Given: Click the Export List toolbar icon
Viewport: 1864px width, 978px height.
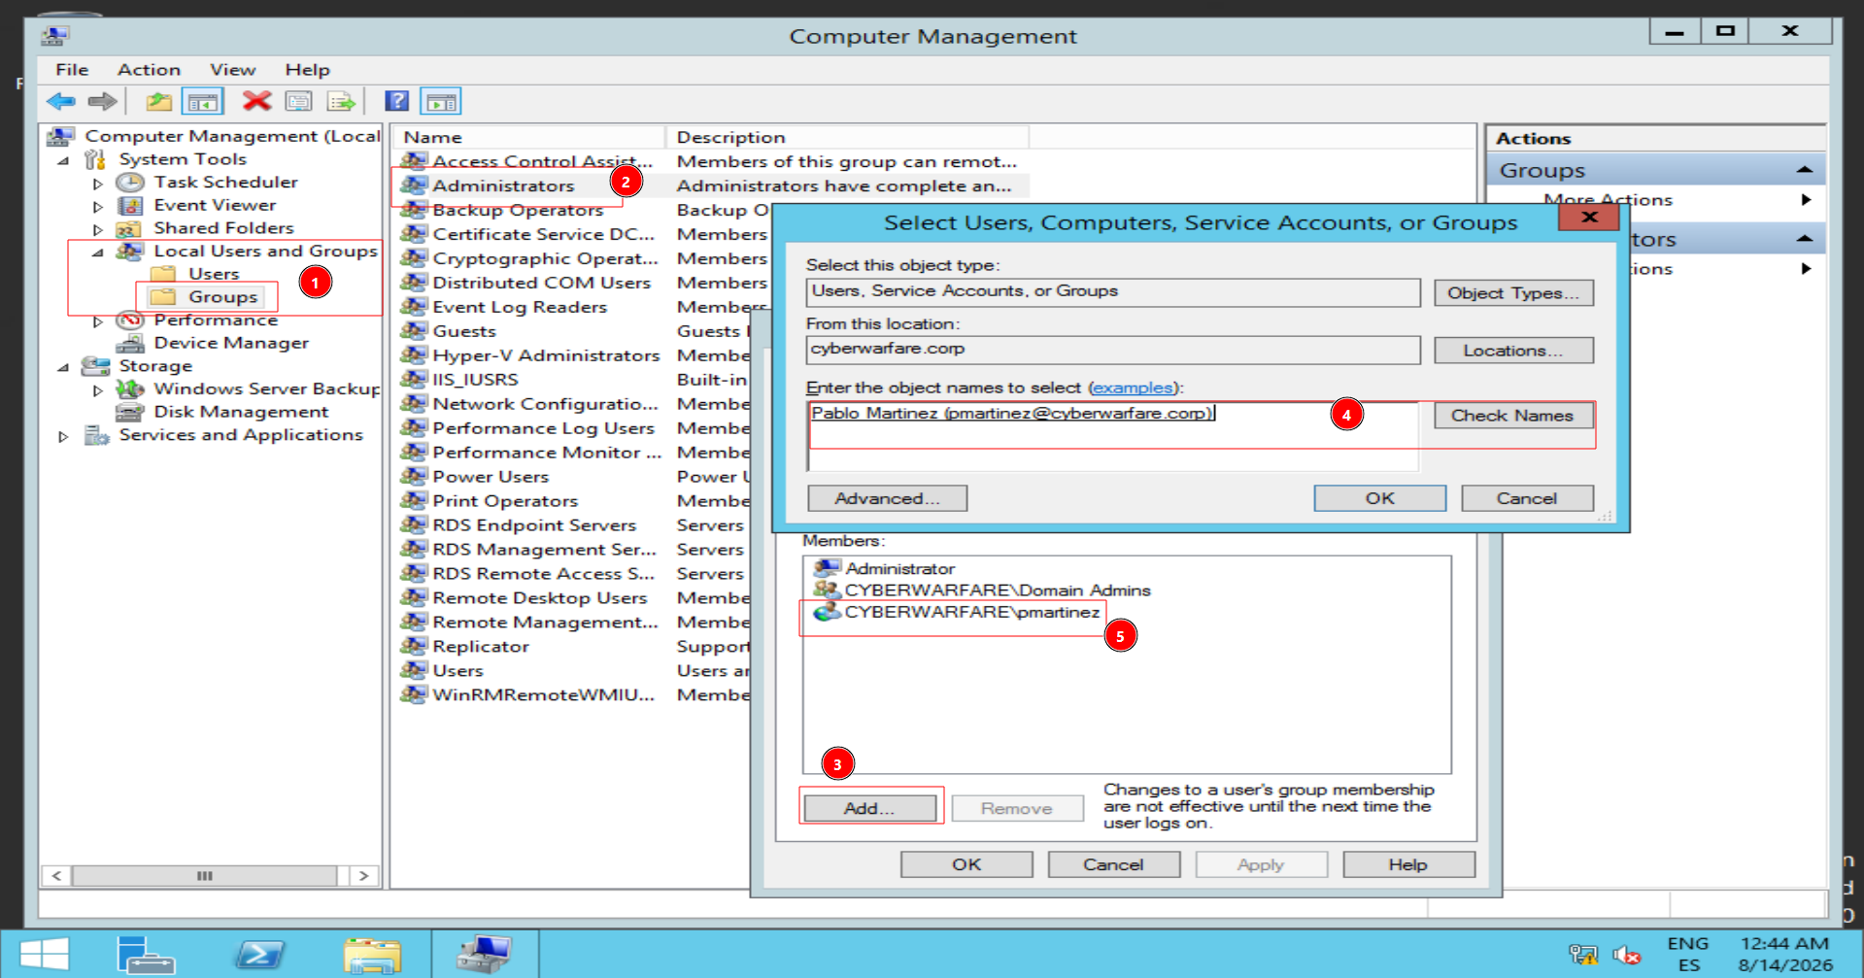Looking at the screenshot, I should point(341,101).
